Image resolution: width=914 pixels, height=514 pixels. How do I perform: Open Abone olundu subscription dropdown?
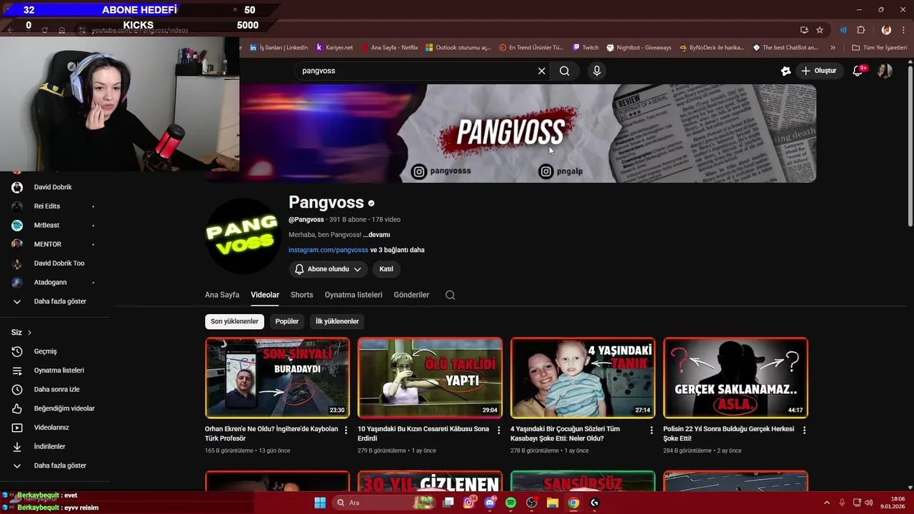point(328,269)
